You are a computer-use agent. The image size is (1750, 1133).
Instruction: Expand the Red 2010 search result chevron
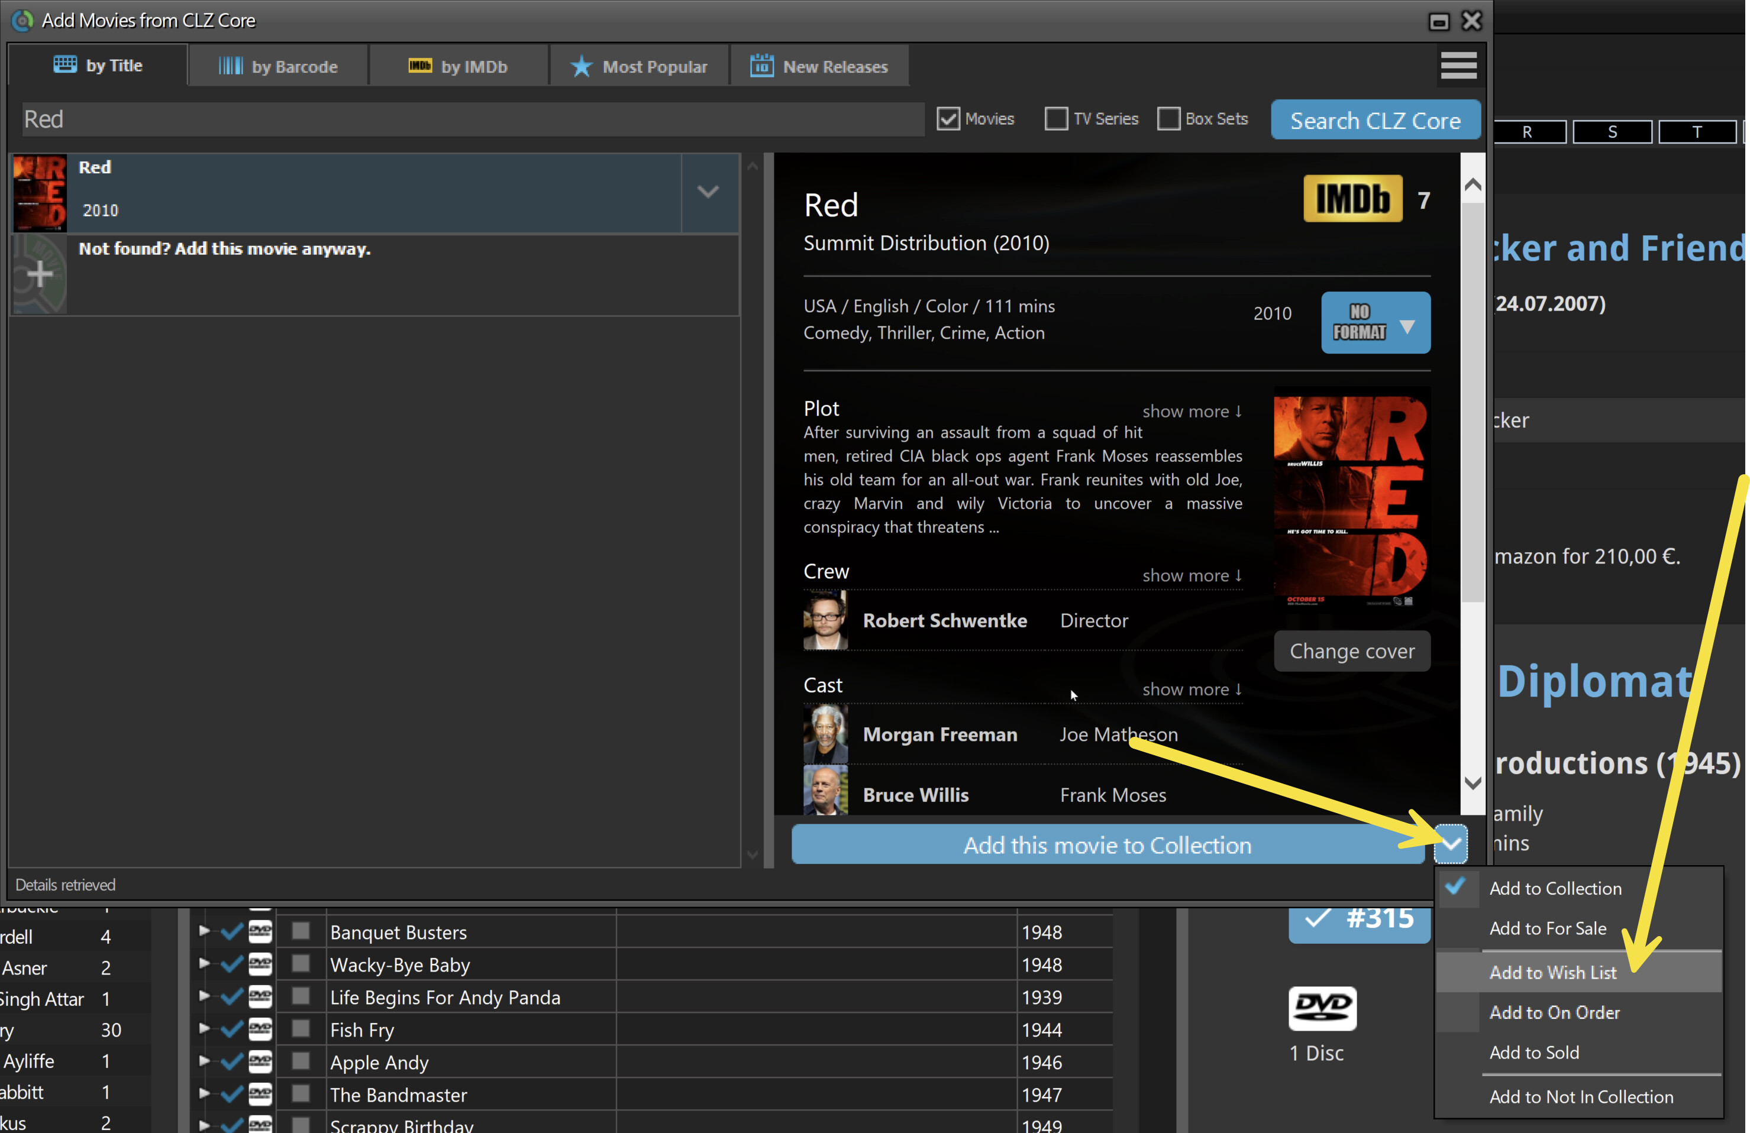tap(708, 193)
